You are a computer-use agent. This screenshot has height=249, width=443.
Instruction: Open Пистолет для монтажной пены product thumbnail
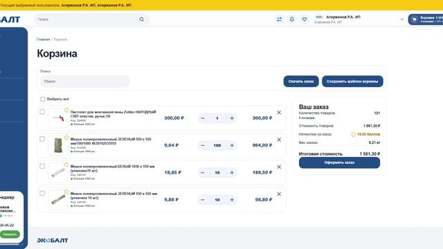[58, 118]
